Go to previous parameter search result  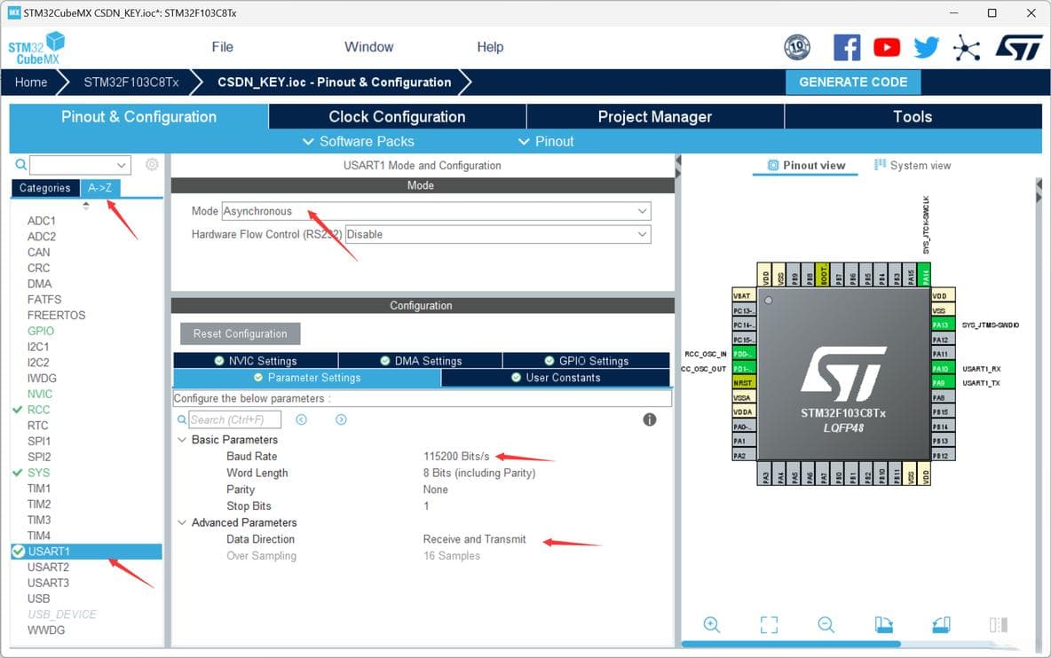coord(302,419)
